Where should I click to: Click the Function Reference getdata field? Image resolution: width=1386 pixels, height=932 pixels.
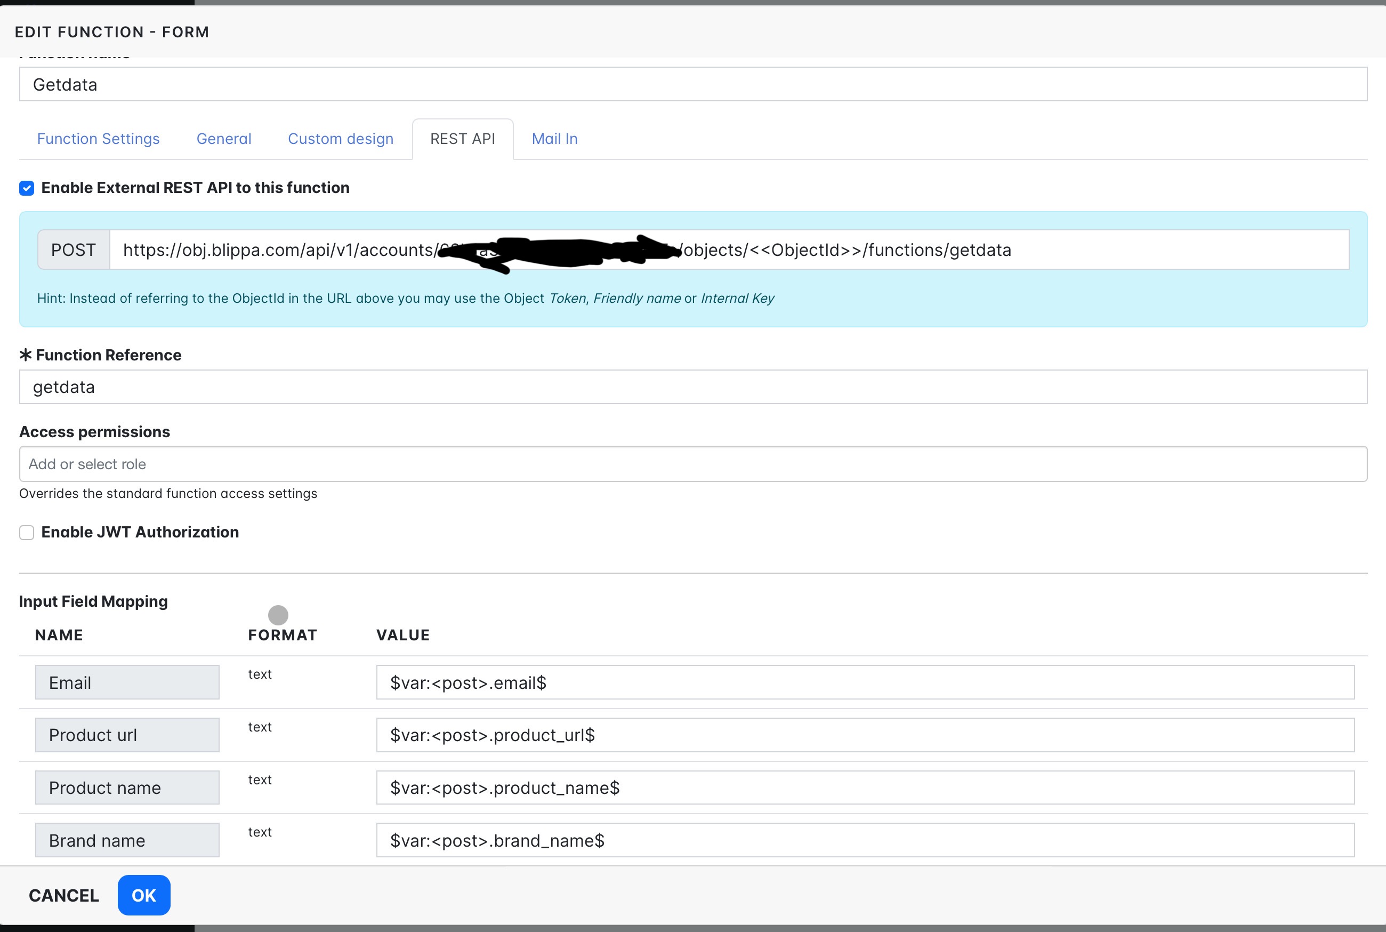click(x=692, y=388)
